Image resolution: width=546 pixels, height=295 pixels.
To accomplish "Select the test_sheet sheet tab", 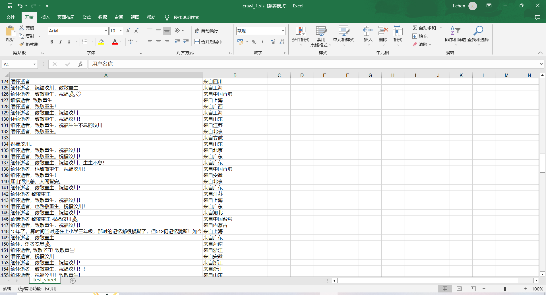I will [x=45, y=280].
